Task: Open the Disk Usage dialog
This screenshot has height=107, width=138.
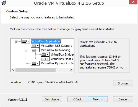Action: tap(52, 99)
